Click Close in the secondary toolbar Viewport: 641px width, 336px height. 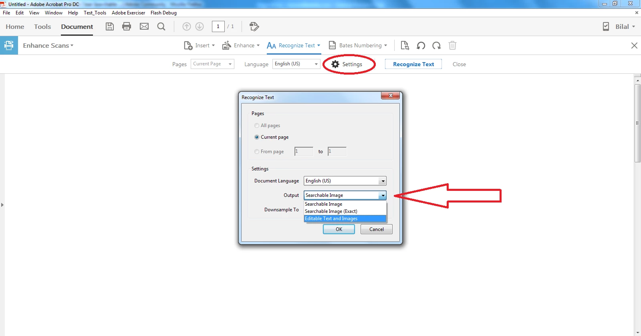click(x=459, y=64)
